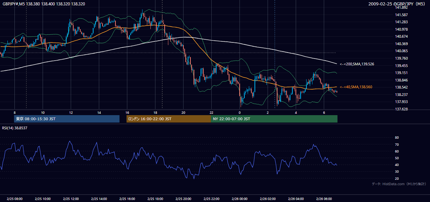
Task: Click the 2/25 18:00 time label
Action: [x=155, y=199]
